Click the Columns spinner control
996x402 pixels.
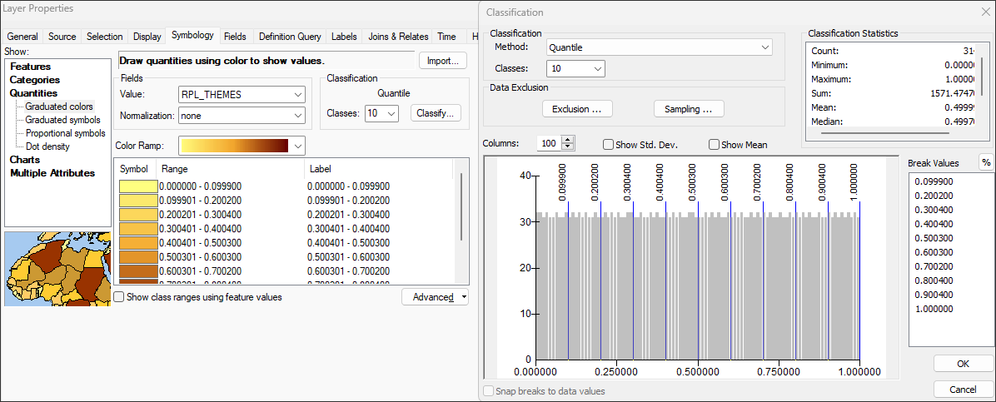568,143
